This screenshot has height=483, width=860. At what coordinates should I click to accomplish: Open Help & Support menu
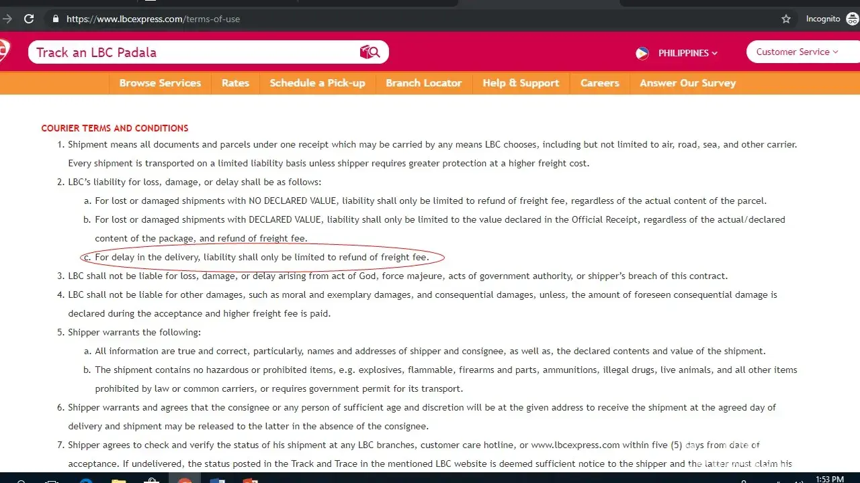(x=521, y=83)
